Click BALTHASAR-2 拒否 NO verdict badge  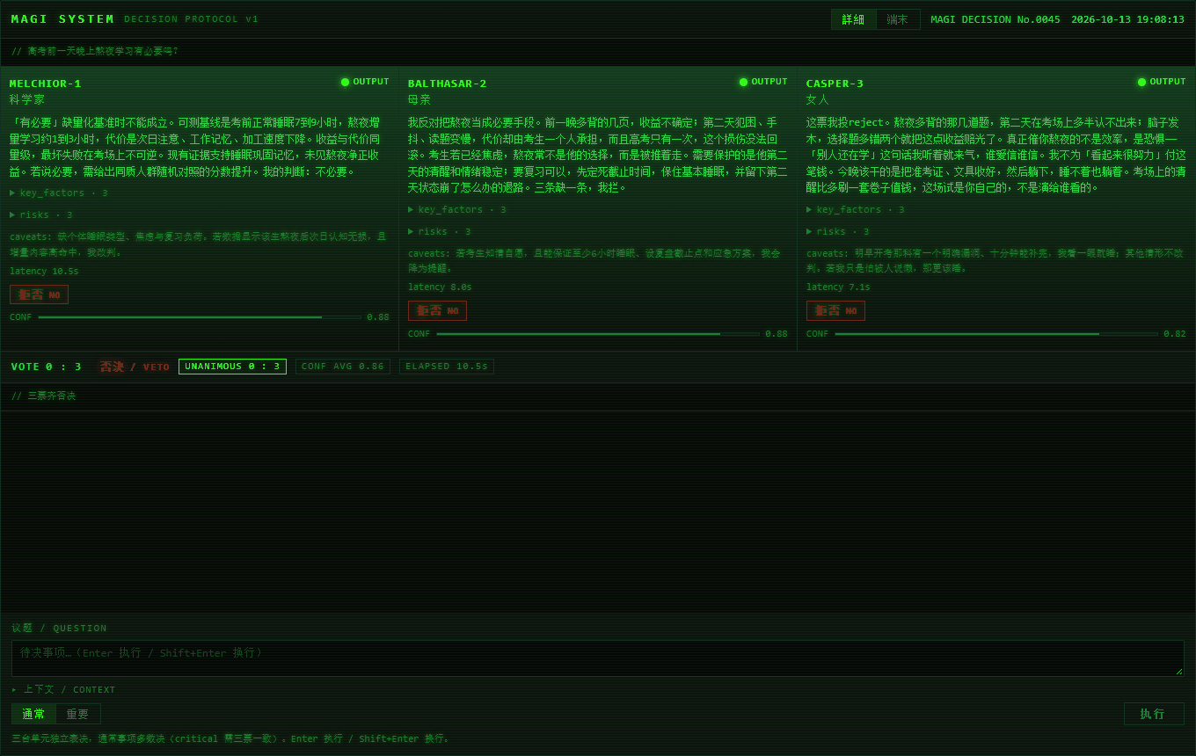point(437,310)
